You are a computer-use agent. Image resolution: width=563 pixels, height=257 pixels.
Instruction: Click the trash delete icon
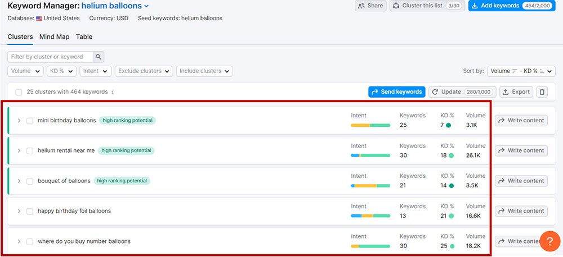(542, 92)
